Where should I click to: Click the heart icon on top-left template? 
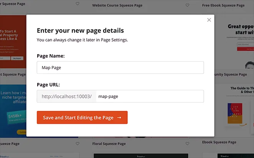78,3
